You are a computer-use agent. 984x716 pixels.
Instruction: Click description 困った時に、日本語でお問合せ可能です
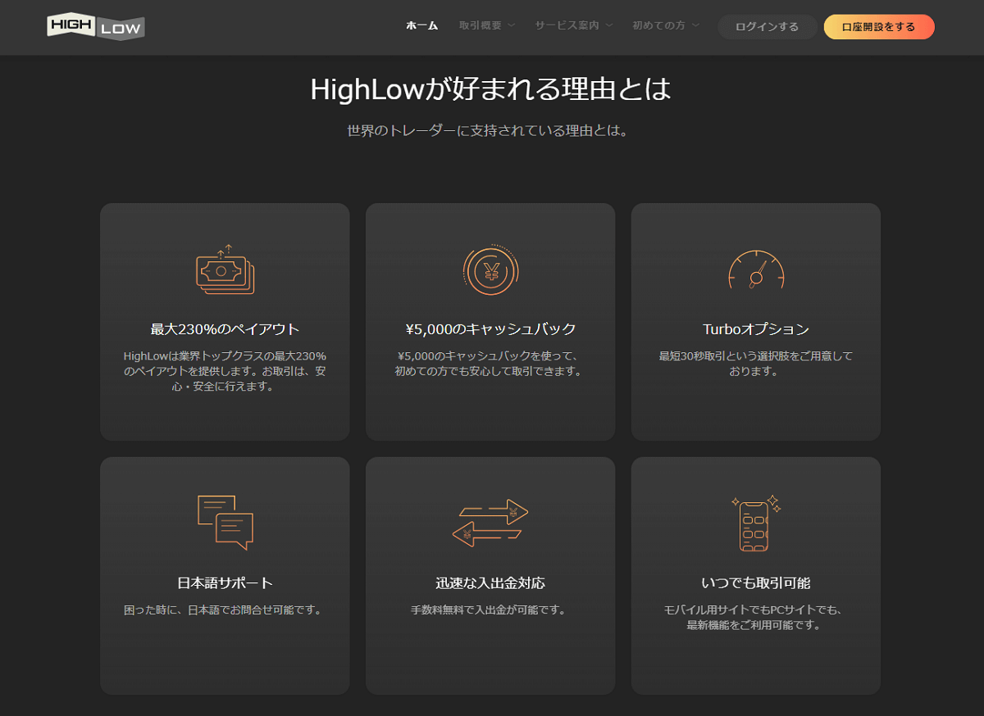(x=225, y=610)
